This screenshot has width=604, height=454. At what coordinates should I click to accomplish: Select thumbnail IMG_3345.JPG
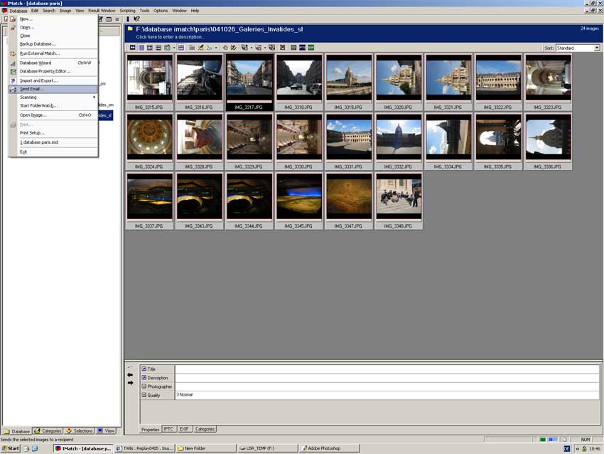click(299, 201)
